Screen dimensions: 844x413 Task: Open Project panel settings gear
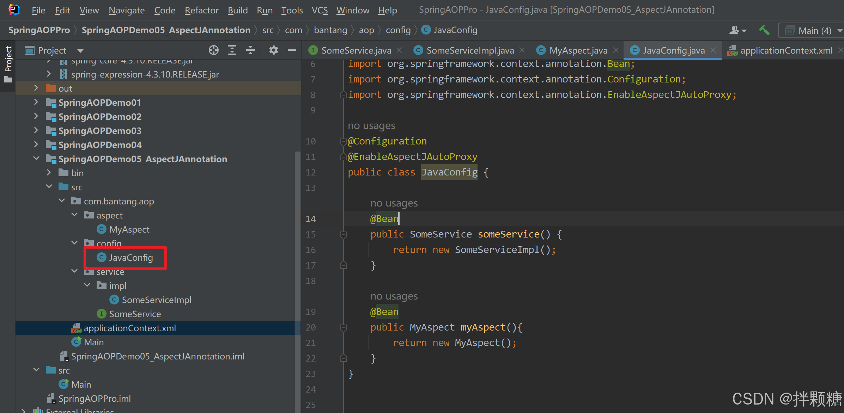point(273,50)
